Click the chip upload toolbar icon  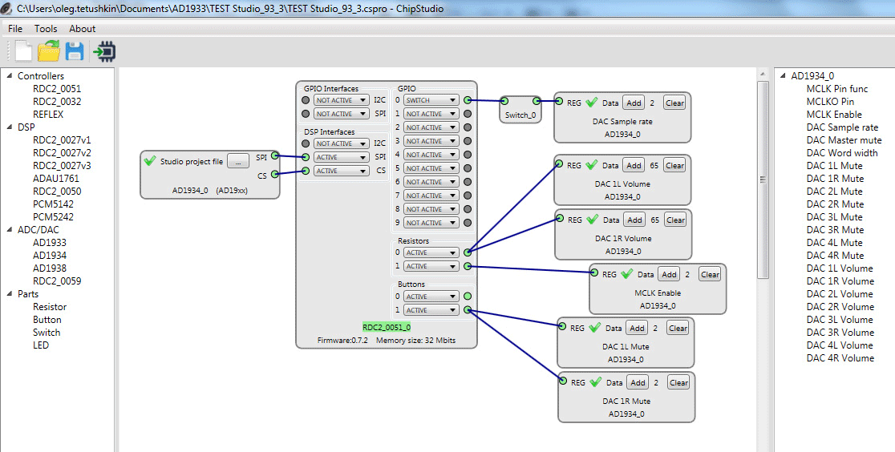(x=104, y=51)
